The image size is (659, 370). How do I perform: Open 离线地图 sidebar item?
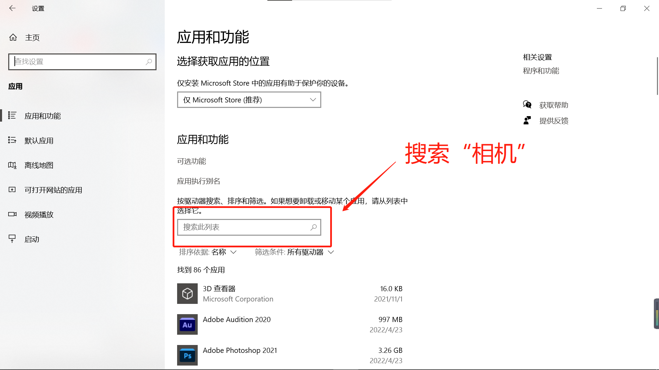(39, 165)
